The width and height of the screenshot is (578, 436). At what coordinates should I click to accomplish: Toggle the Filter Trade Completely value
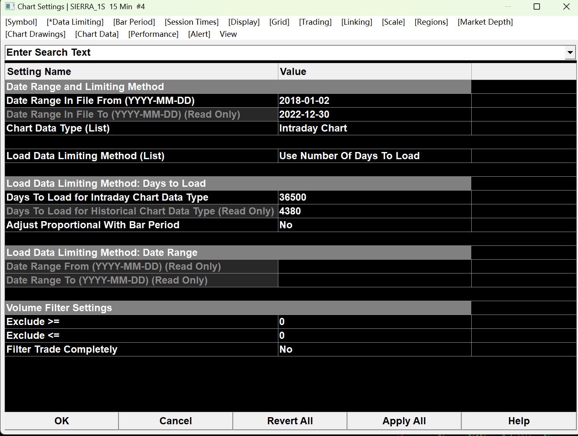[x=375, y=349]
